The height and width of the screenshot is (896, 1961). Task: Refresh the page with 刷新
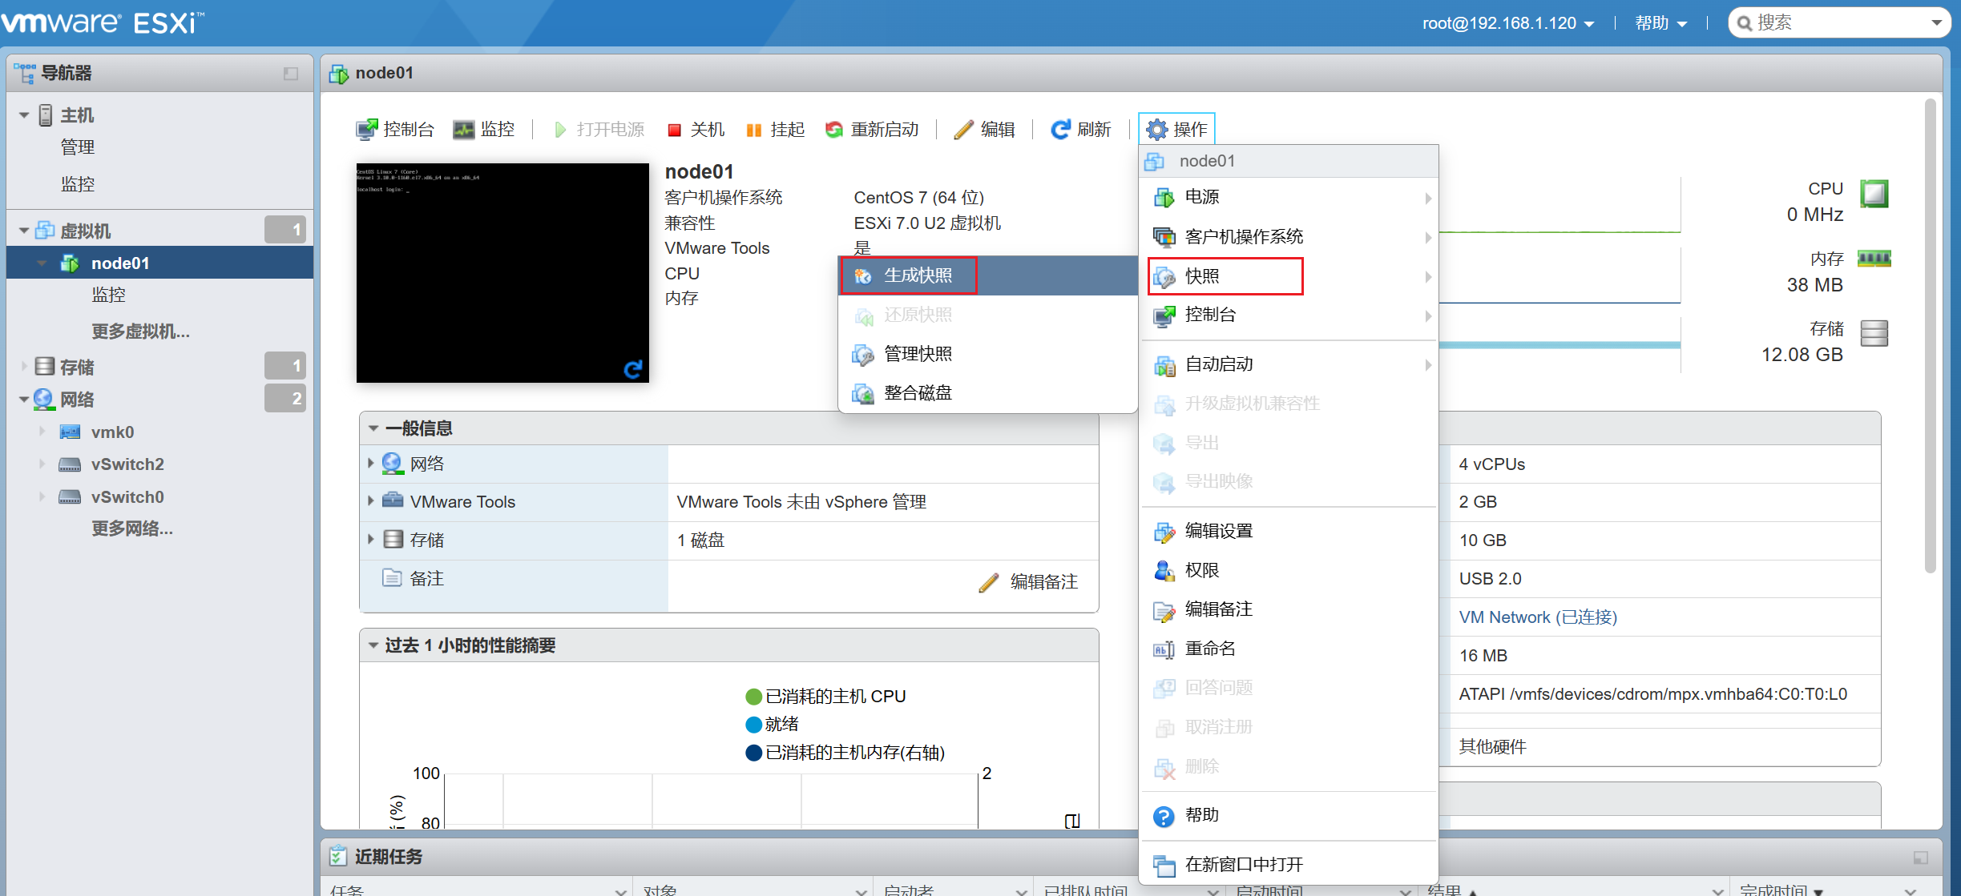click(x=1080, y=129)
